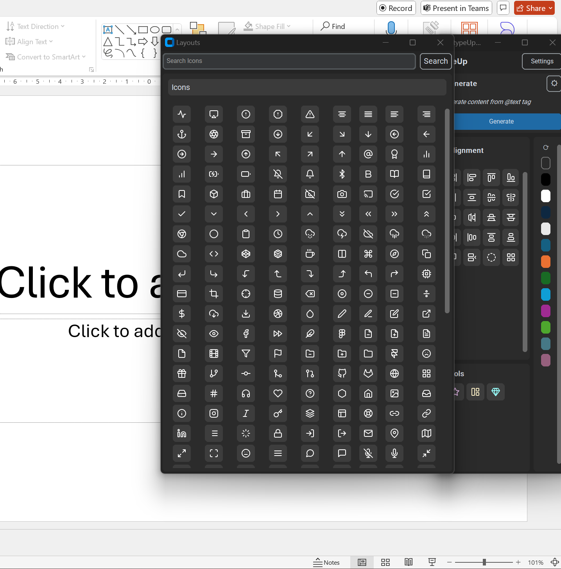Choose the github cat icon
The image size is (561, 569).
click(342, 373)
